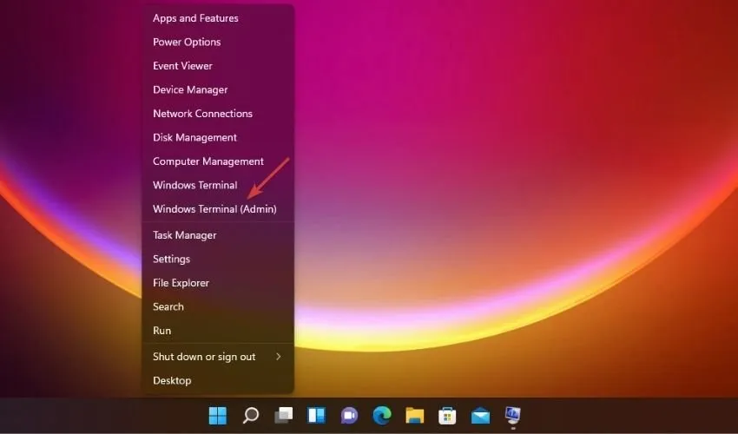This screenshot has height=434, width=738.
Task: Select Windows Terminal (Admin) from menu
Action: click(214, 209)
